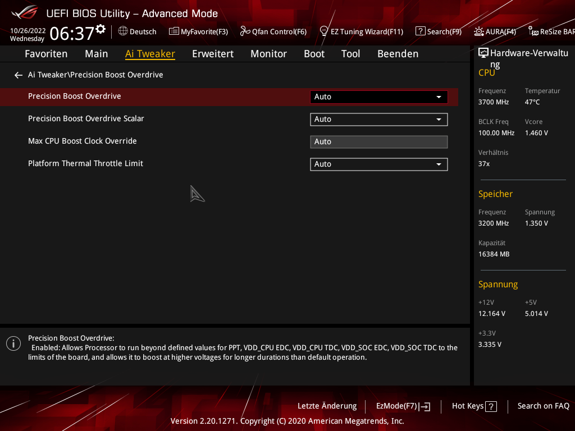Click the globe language icon
Image resolution: width=575 pixels, height=431 pixels.
click(123, 31)
